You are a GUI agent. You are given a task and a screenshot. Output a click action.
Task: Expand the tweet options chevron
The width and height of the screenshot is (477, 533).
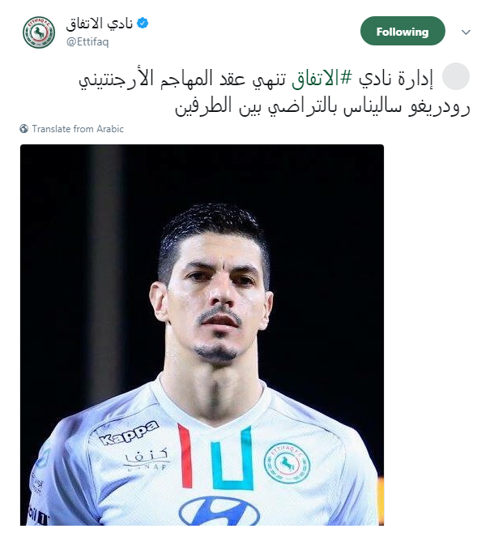(466, 32)
